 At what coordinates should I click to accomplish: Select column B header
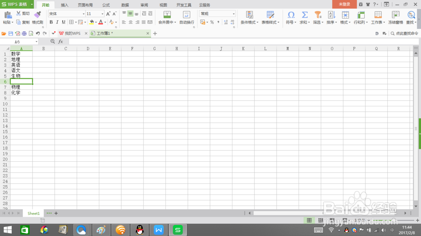[x=43, y=48]
